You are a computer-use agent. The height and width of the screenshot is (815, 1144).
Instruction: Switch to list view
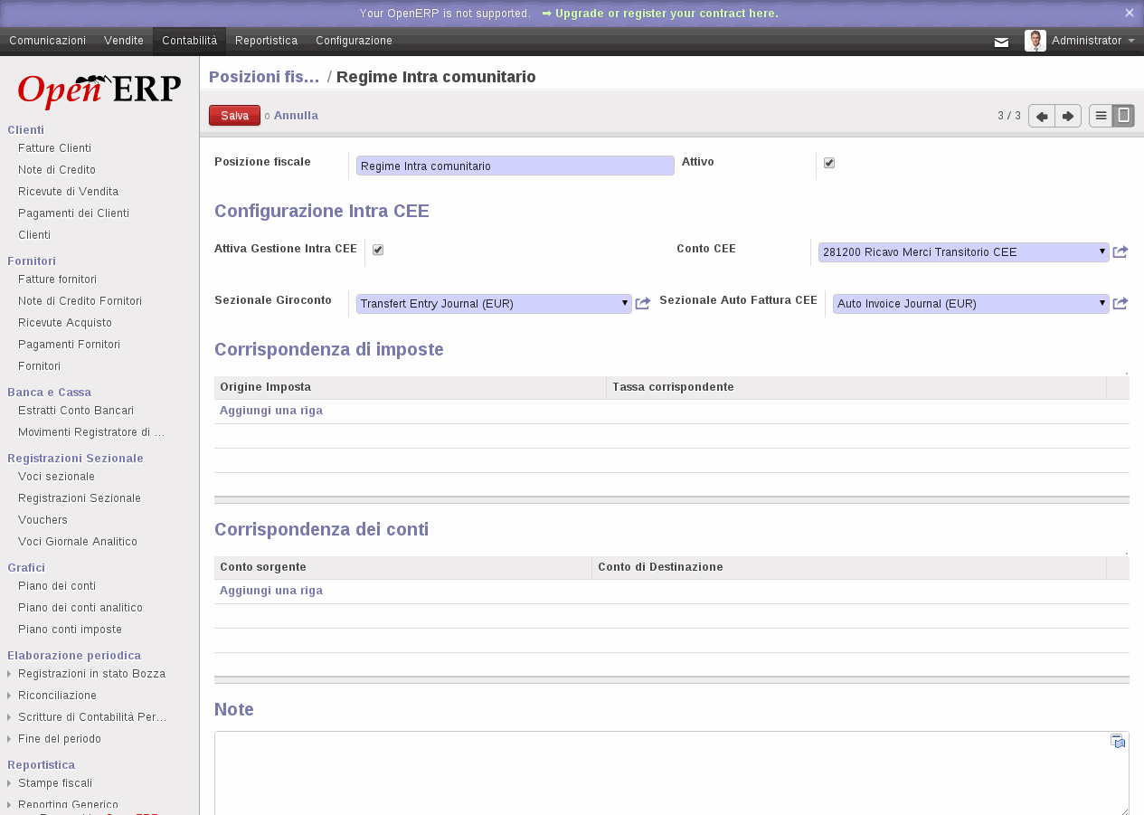click(1101, 116)
